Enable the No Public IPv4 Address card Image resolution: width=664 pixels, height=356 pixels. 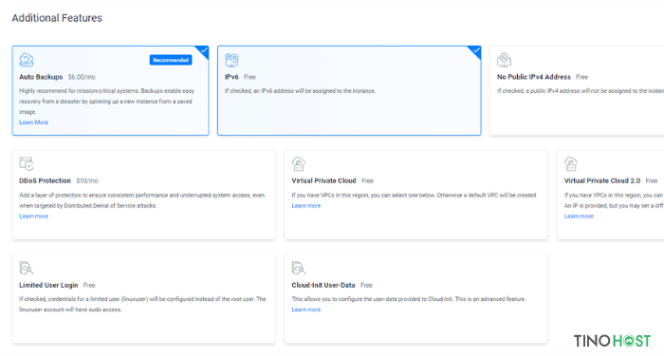tap(577, 91)
